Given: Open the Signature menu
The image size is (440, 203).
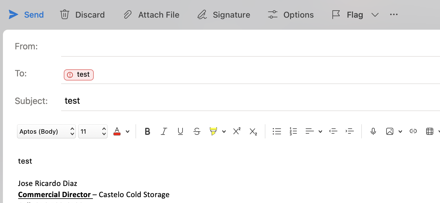Looking at the screenshot, I should [x=224, y=15].
